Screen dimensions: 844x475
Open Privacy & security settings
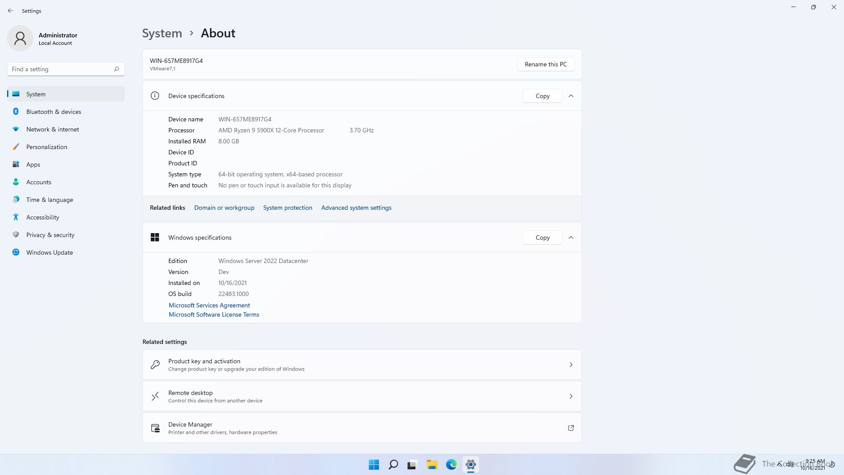click(x=66, y=235)
